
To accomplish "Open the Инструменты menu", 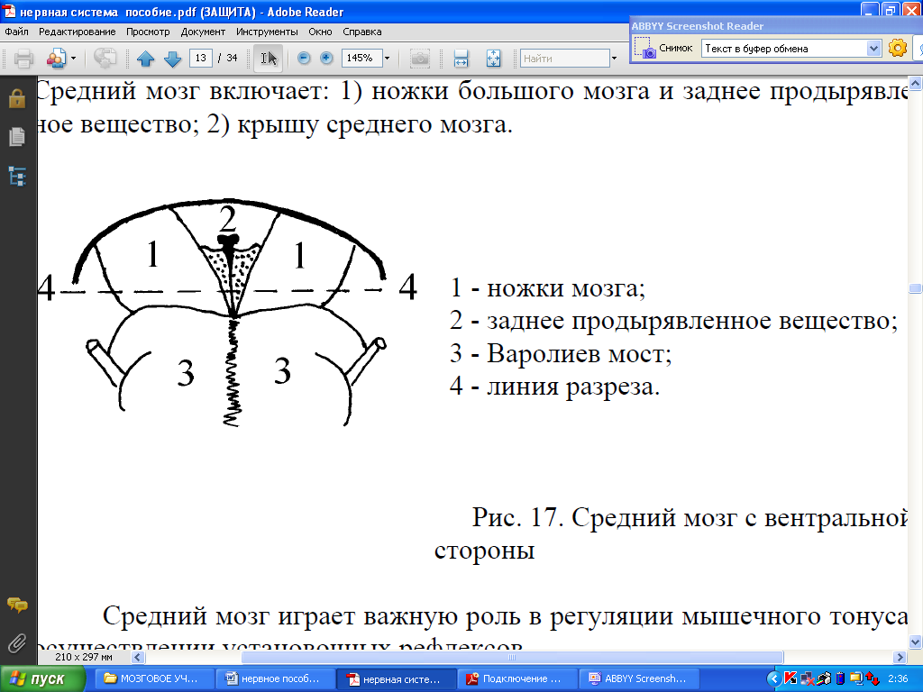I will [x=267, y=32].
